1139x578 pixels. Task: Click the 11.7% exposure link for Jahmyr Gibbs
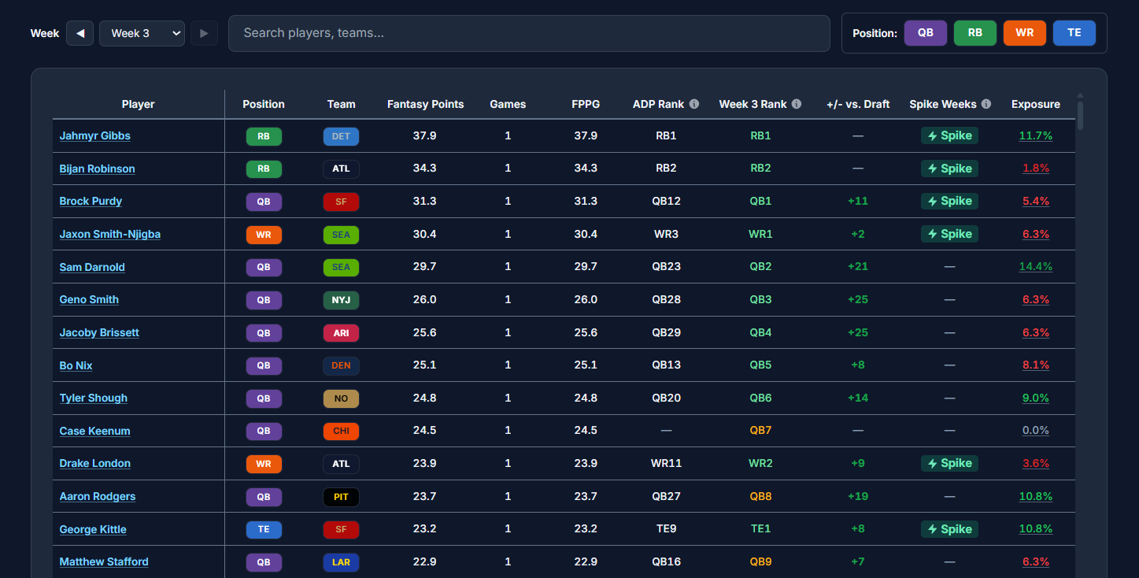tap(1036, 135)
